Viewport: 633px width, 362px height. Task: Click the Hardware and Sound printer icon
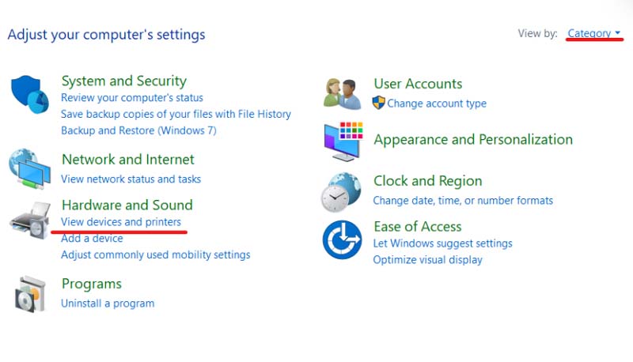30,220
